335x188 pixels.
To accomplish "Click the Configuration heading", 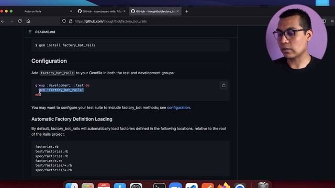I will coord(49,61).
